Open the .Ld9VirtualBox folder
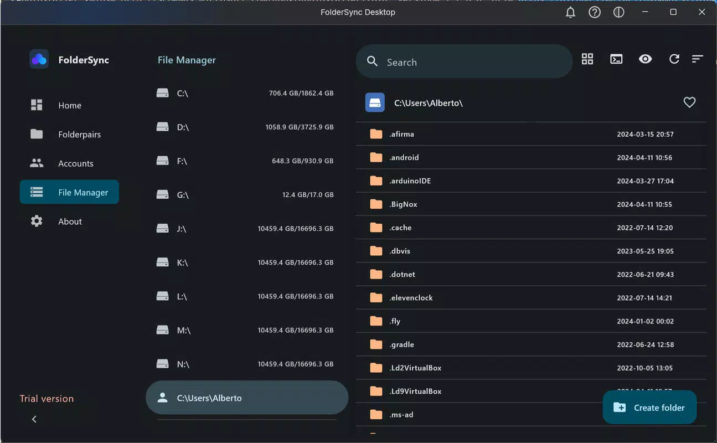Screen dimensions: 717x443 tap(531, 391)
